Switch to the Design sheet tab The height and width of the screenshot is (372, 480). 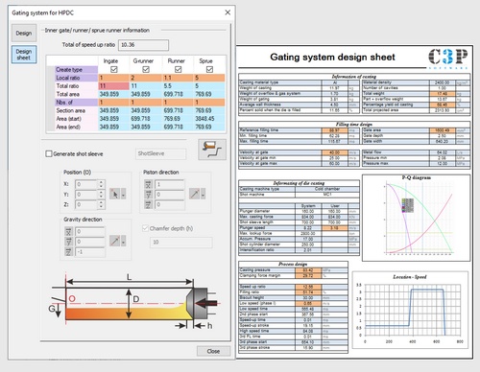point(24,55)
